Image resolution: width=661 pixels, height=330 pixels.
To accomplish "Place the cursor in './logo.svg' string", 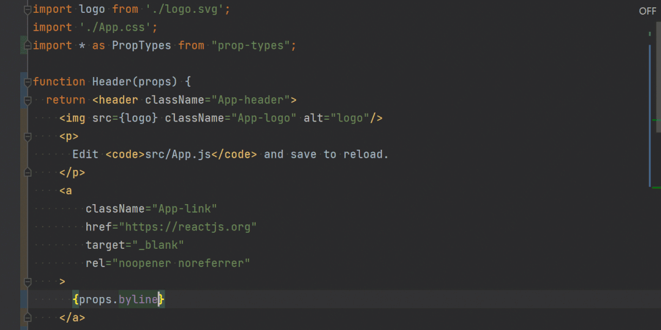I will [185, 9].
